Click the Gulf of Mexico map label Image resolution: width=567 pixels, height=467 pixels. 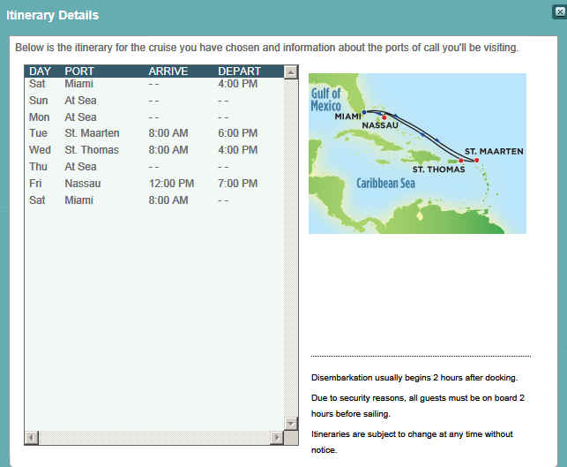[x=325, y=100]
